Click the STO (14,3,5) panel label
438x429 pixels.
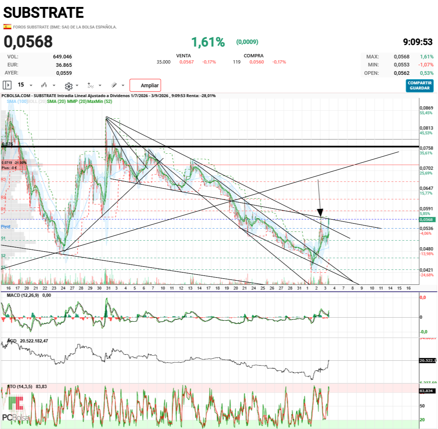pyautogui.click(x=20, y=386)
